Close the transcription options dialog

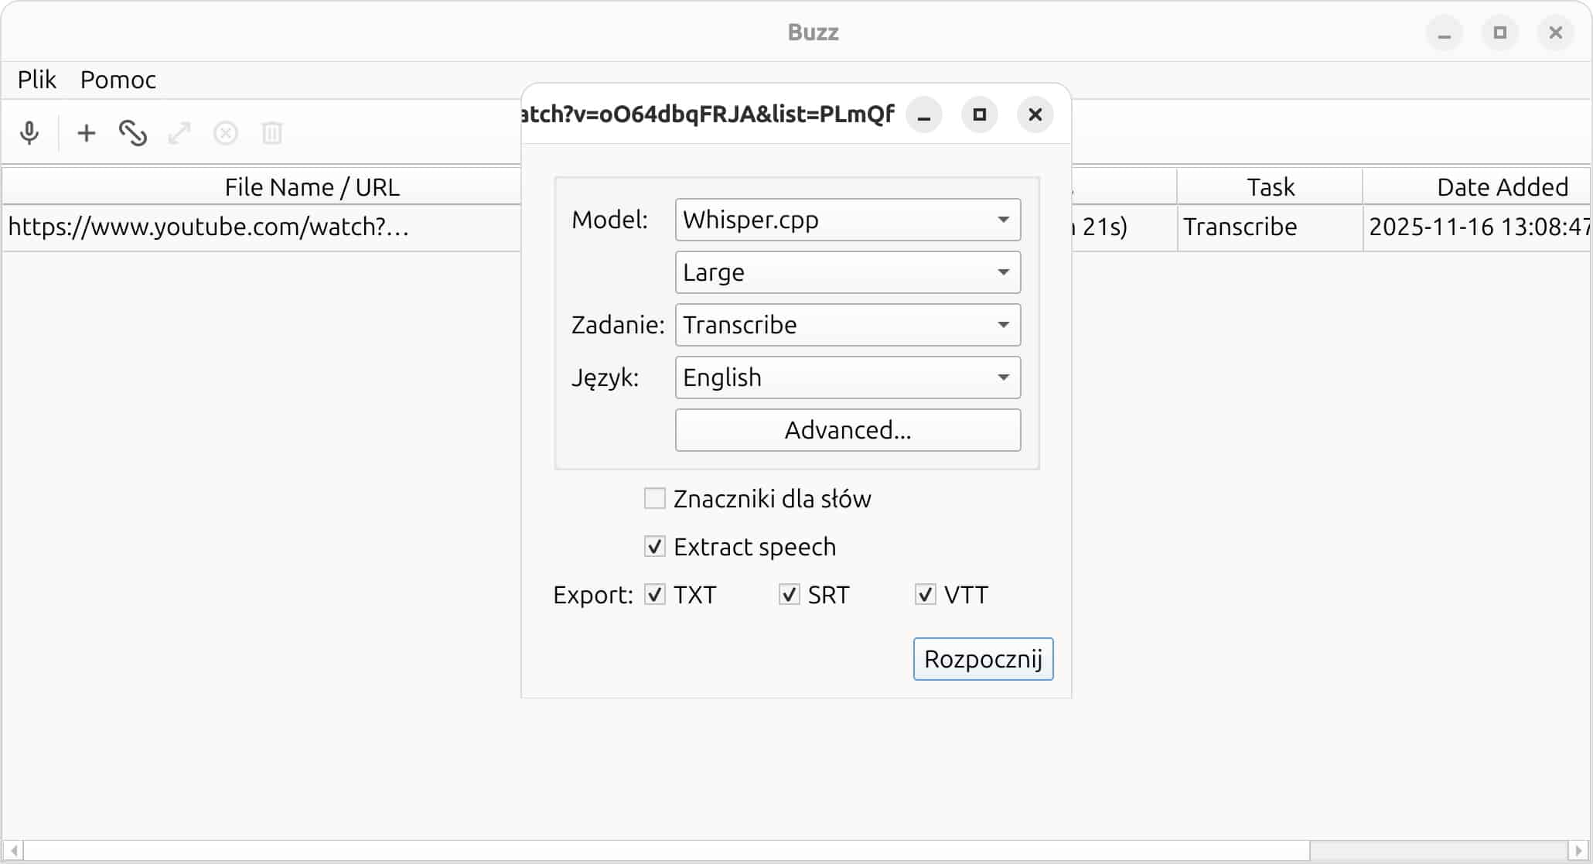click(1035, 114)
